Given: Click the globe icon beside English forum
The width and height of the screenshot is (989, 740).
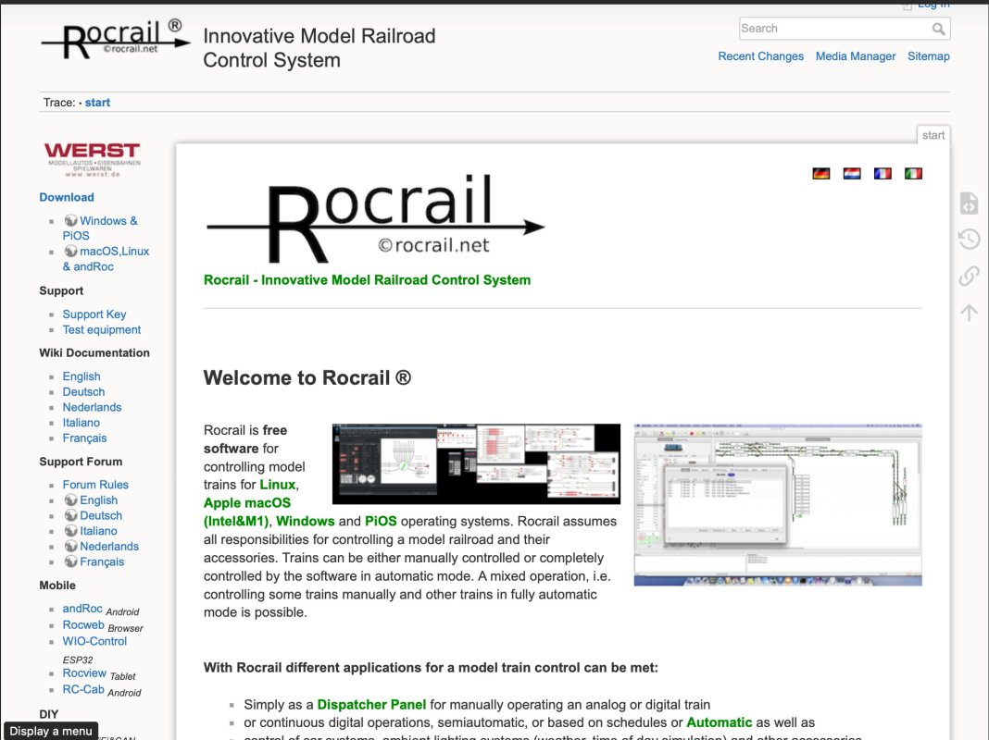Looking at the screenshot, I should (71, 499).
